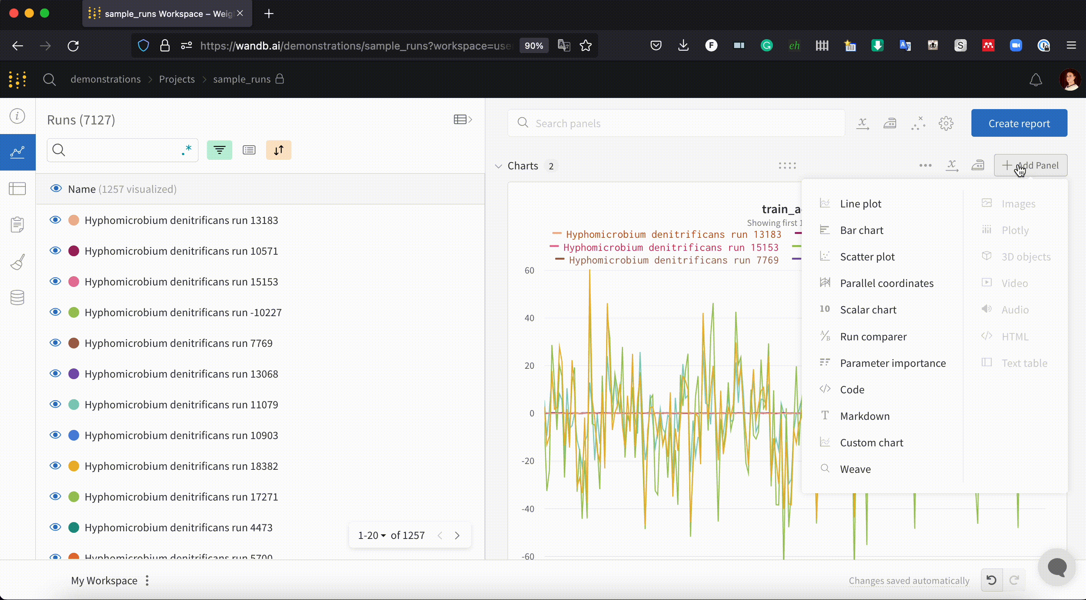This screenshot has width=1086, height=600.
Task: Expand runs table with the table icon
Action: tap(463, 119)
